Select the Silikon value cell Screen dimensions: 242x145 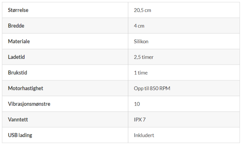tap(141, 41)
